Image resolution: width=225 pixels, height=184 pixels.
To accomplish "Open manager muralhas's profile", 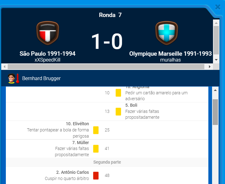I will click(170, 60).
